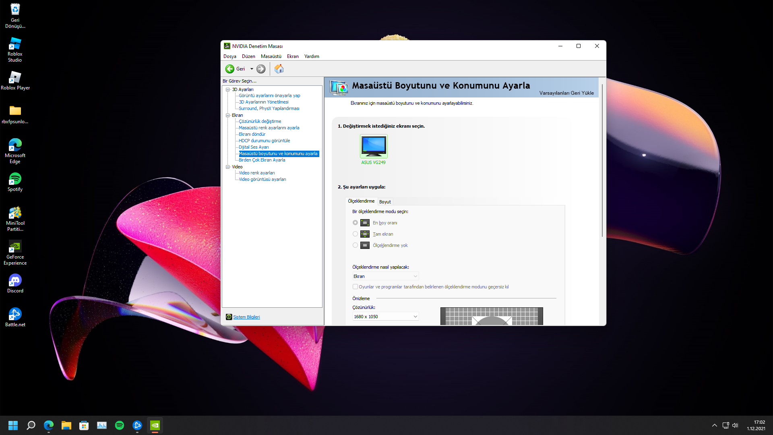Image resolution: width=773 pixels, height=435 pixels.
Task: Click 'Varsayılanları Geri Yükle' button
Action: pyautogui.click(x=566, y=93)
